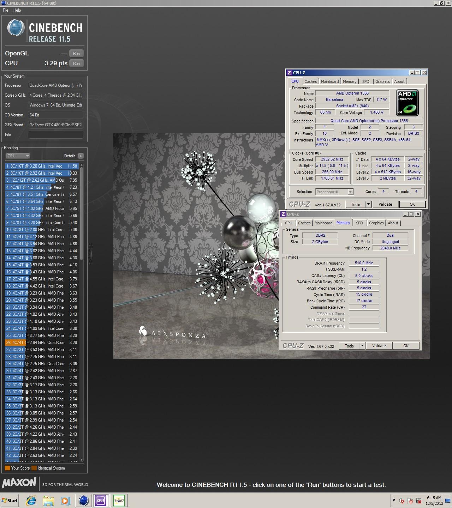The height and width of the screenshot is (508, 452).
Task: Click the AMD Opteron logo in CPU-Z
Action: coord(407,103)
